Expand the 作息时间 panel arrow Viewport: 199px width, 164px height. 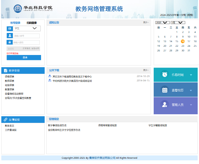[x=191, y=75]
